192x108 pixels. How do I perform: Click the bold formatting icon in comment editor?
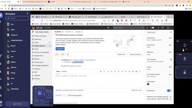tap(101, 71)
